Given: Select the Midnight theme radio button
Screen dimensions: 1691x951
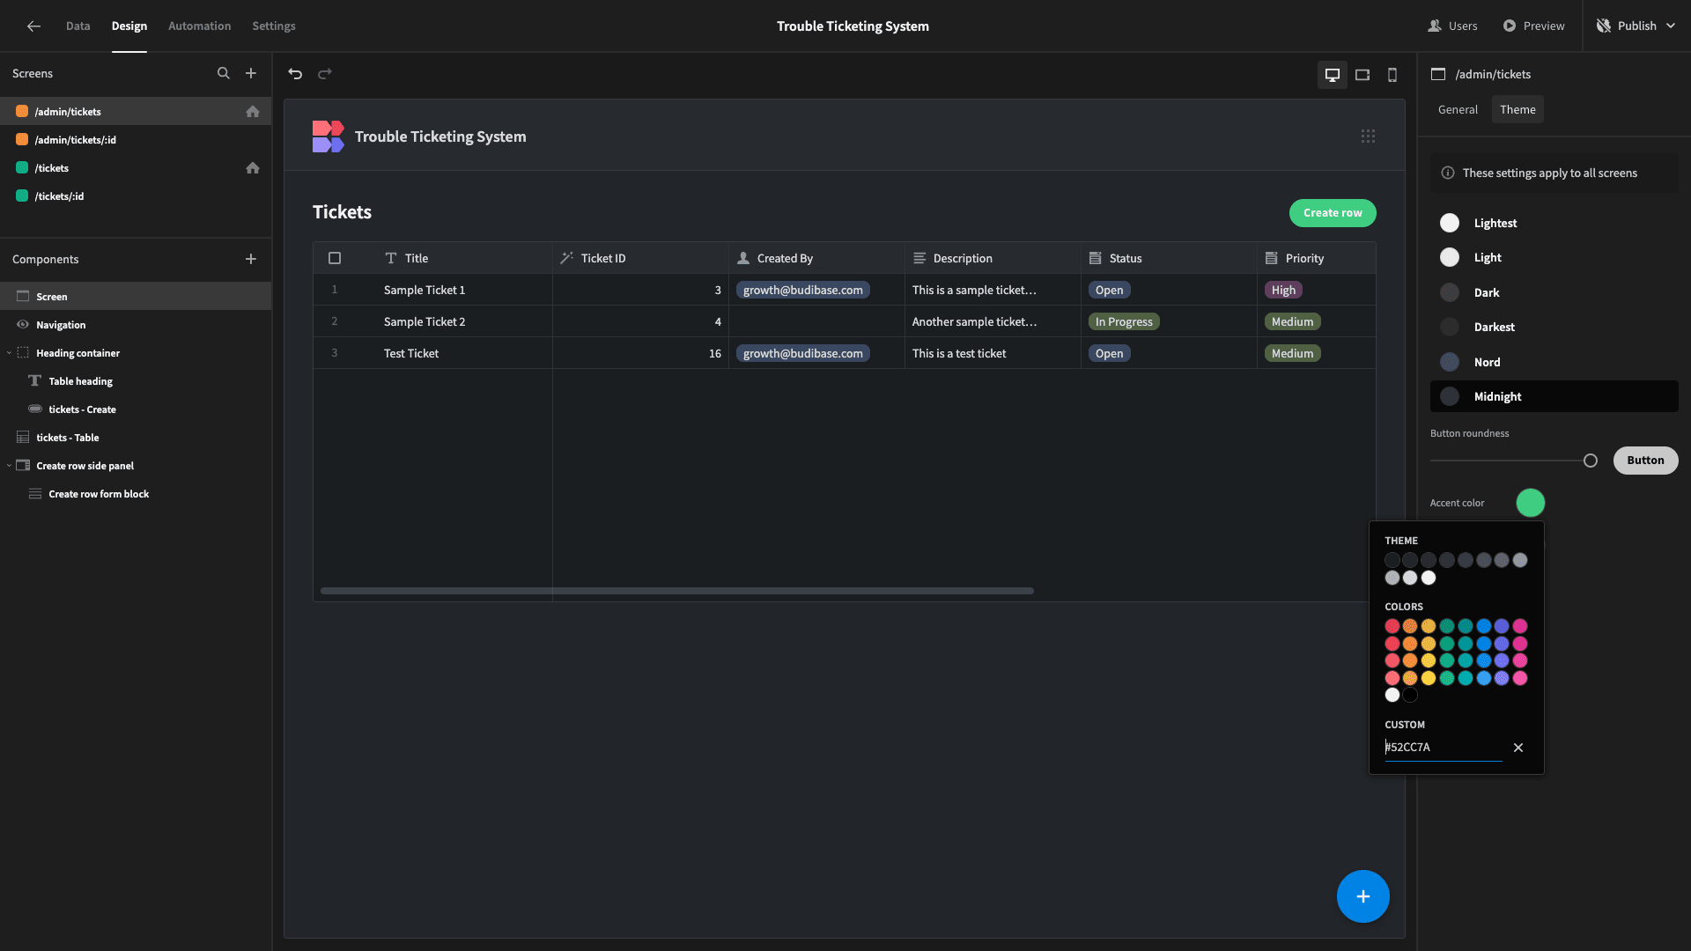Looking at the screenshot, I should tap(1450, 396).
